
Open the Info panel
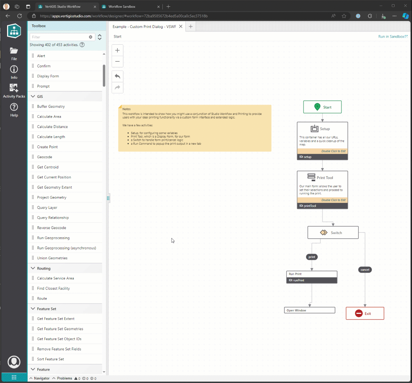point(14,72)
